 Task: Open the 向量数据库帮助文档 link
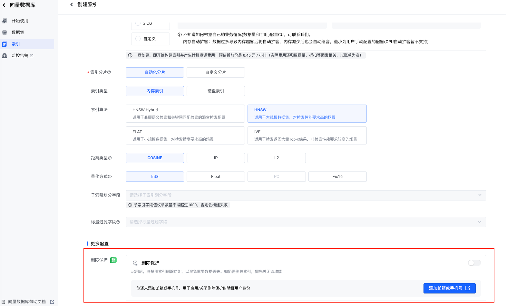[28, 302]
